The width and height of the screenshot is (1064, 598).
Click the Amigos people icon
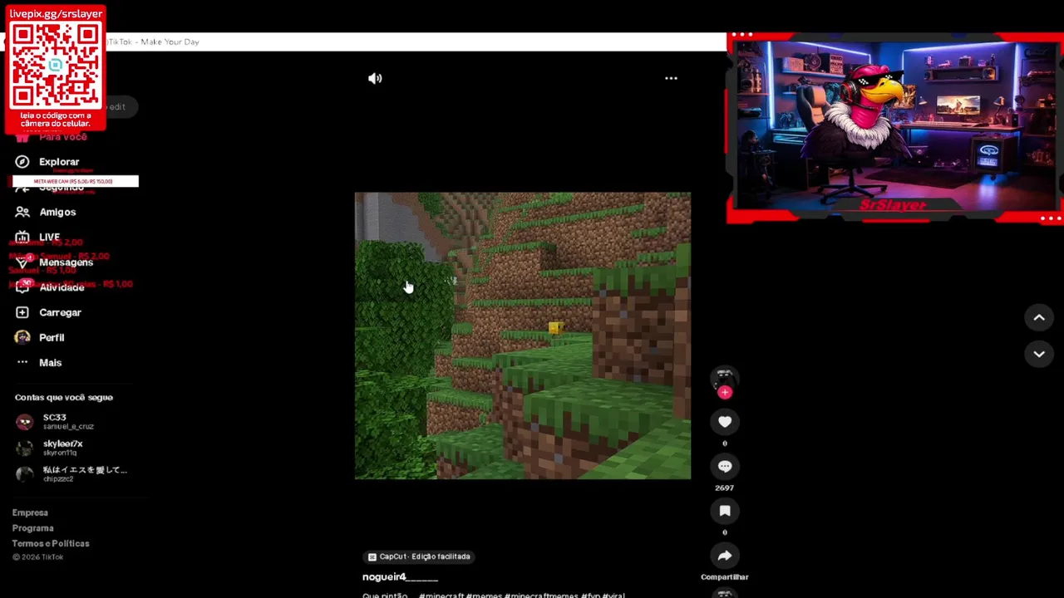click(22, 212)
